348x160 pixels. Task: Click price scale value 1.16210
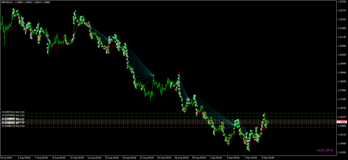click(342, 117)
